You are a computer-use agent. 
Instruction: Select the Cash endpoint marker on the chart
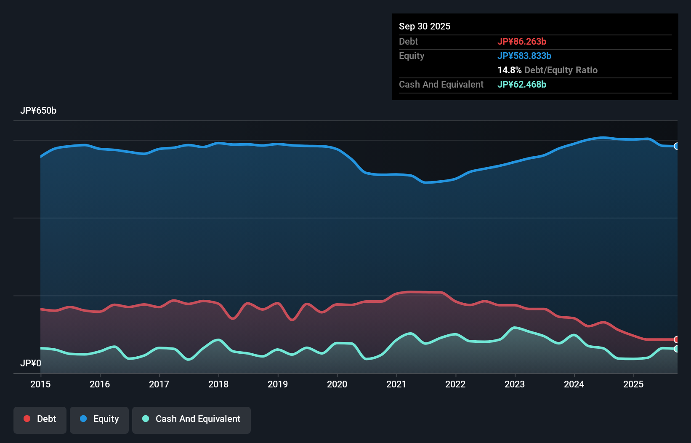[x=677, y=350]
